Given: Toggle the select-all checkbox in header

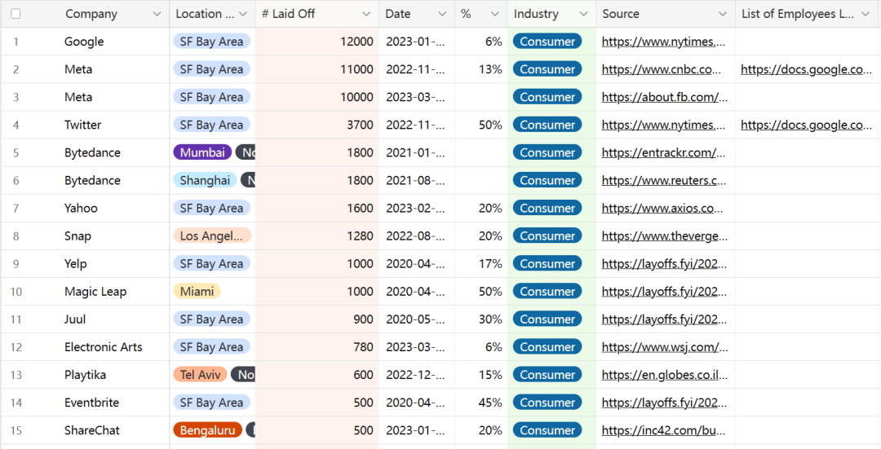Looking at the screenshot, I should coord(15,14).
